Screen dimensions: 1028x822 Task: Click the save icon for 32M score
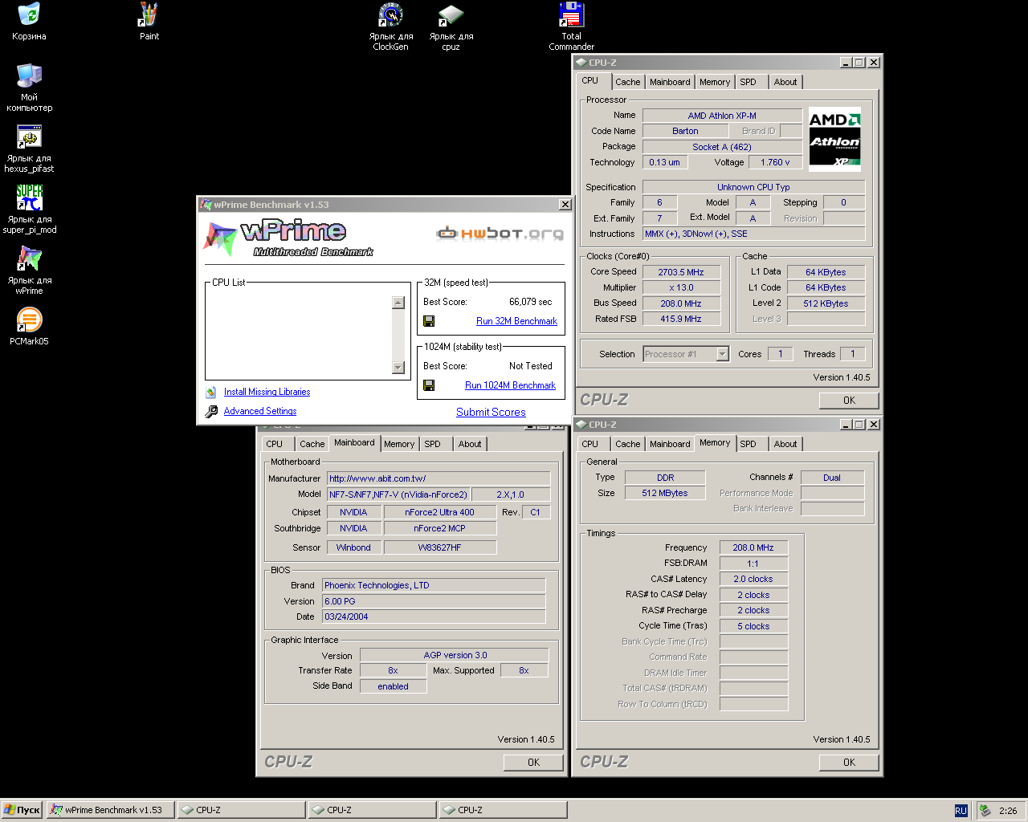pyautogui.click(x=429, y=321)
